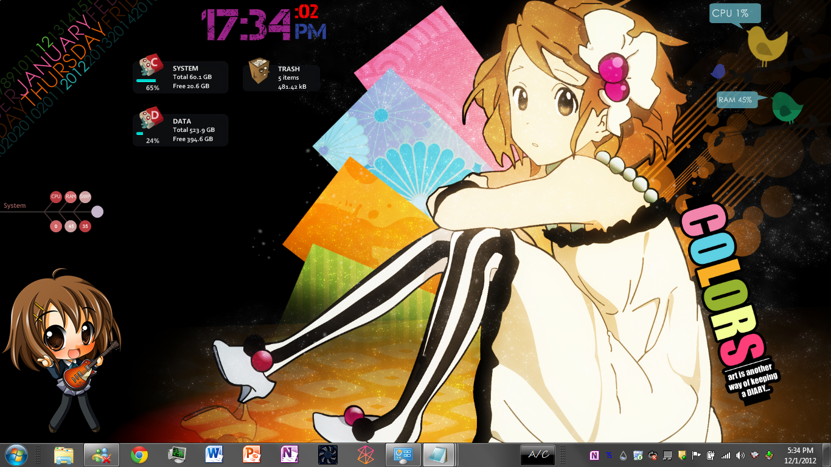Click the 'System' label on the meter
Image resolution: width=831 pixels, height=467 pixels.
[15, 206]
